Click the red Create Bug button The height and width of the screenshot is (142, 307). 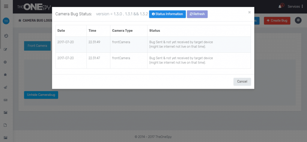point(277,21)
